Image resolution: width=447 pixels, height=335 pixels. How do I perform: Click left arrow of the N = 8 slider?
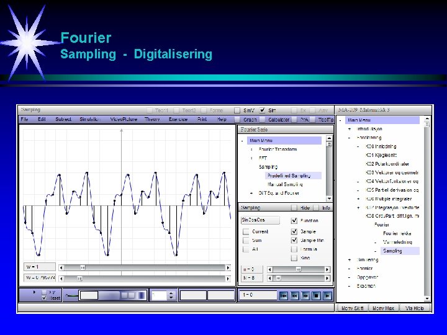(x=270, y=278)
